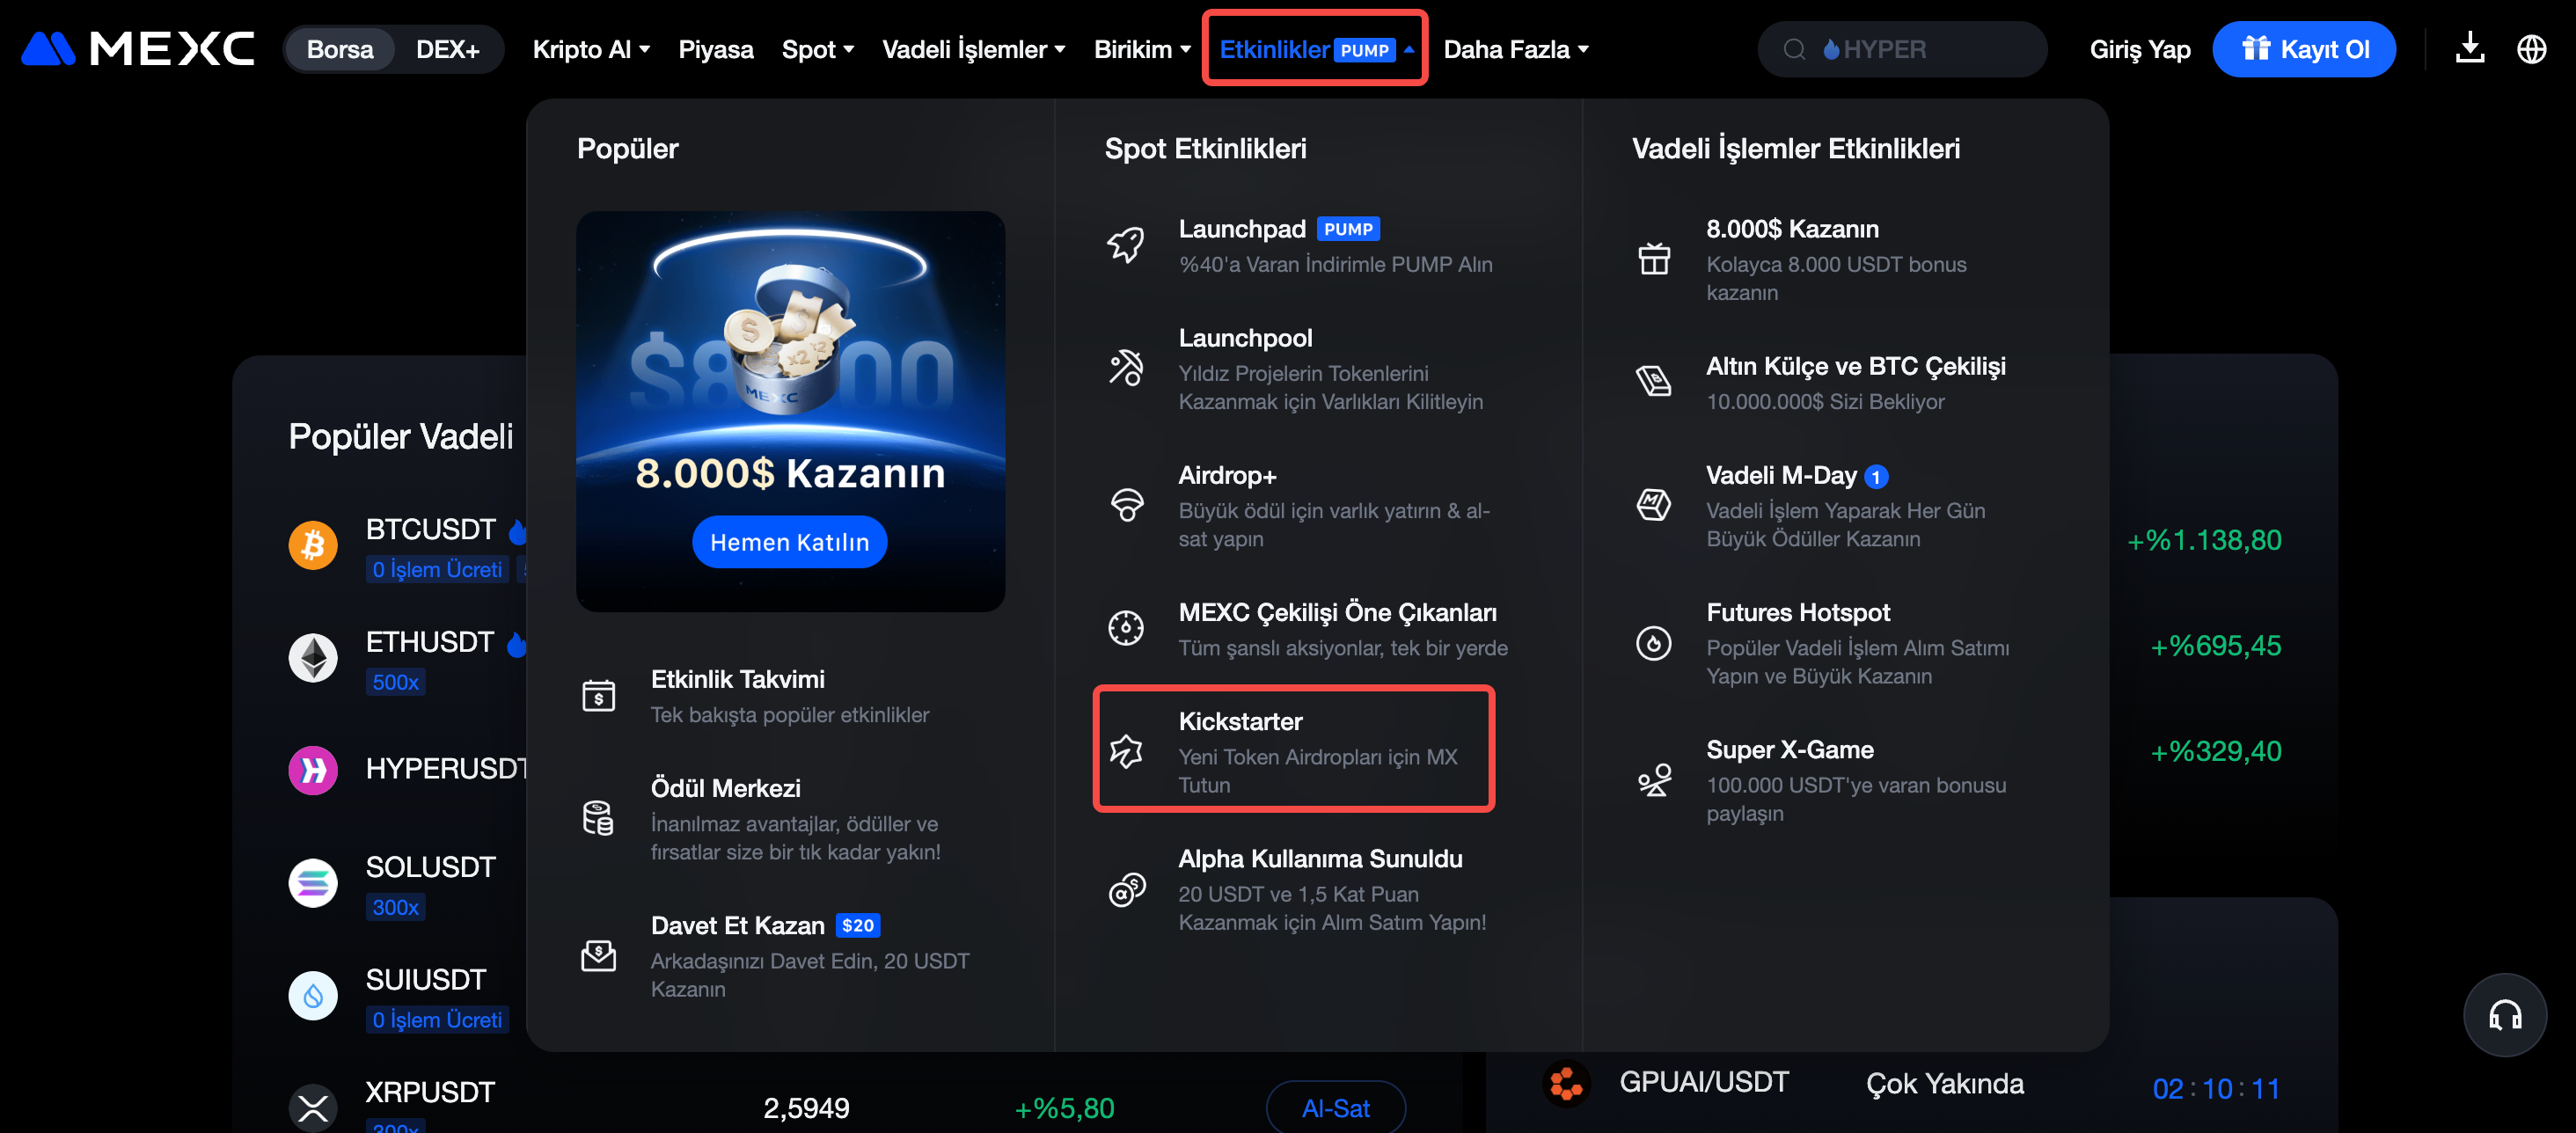Image resolution: width=2576 pixels, height=1133 pixels.
Task: Click the SOLUSDT solana coin icon
Action: click(313, 883)
